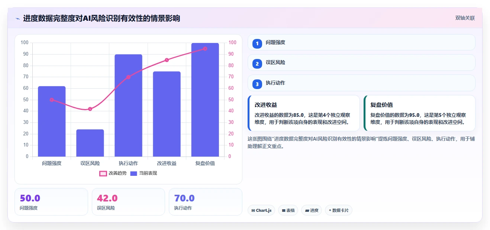This screenshot has height=230, width=490.
Task: Click the 进度 tag chip
Action: pos(312,210)
